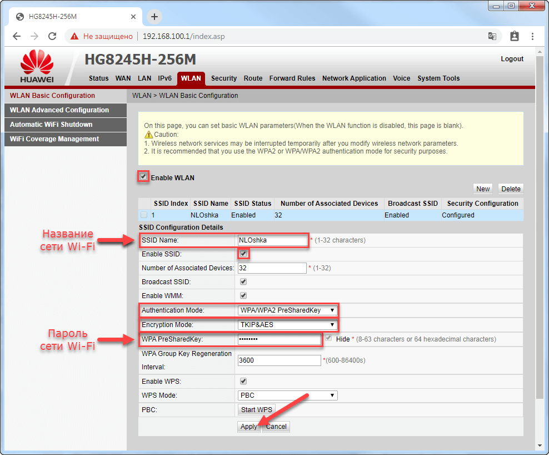Toggle the Enable WLAN checkbox
Image resolution: width=549 pixels, height=455 pixels.
click(143, 177)
